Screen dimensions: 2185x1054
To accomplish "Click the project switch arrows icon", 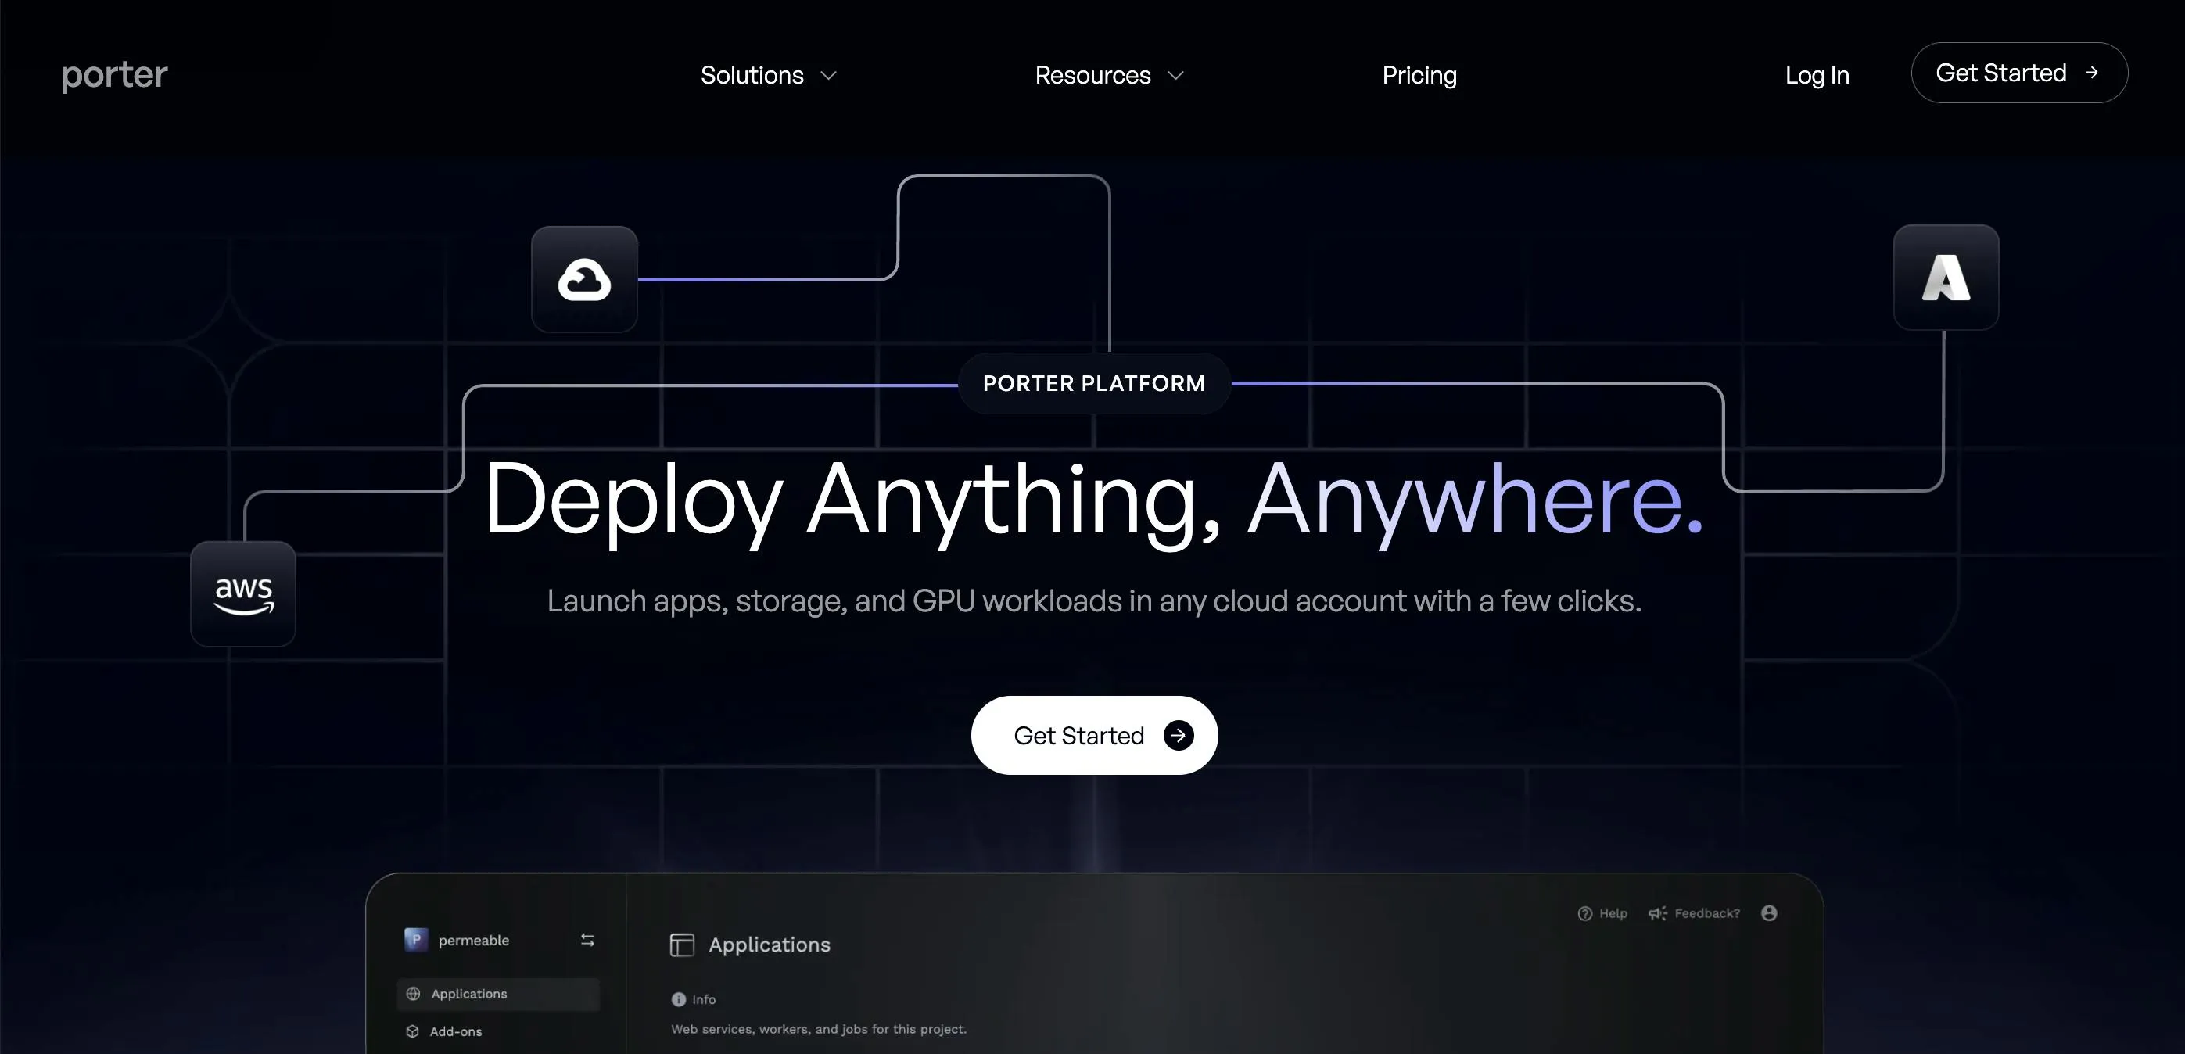I will (x=587, y=940).
